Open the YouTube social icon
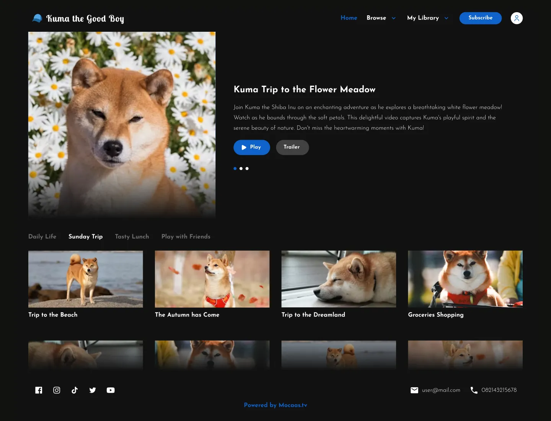Viewport: 551px width, 421px height. click(x=111, y=390)
